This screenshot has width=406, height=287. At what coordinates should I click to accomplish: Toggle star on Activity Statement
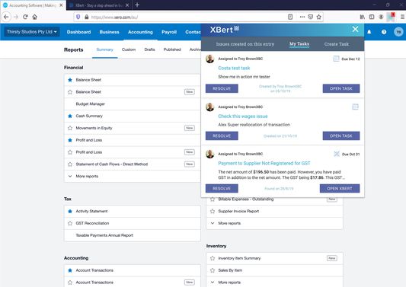click(x=70, y=211)
